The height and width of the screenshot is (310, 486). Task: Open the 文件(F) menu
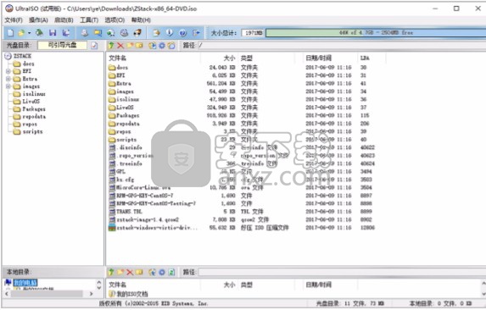pyautogui.click(x=14, y=20)
